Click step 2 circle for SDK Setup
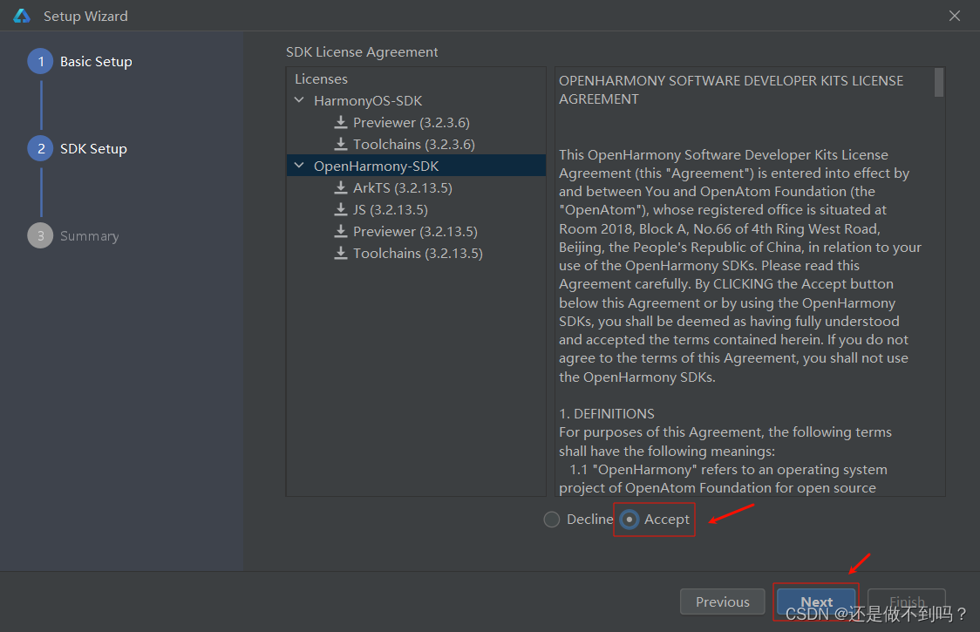The height and width of the screenshot is (632, 980). (41, 149)
